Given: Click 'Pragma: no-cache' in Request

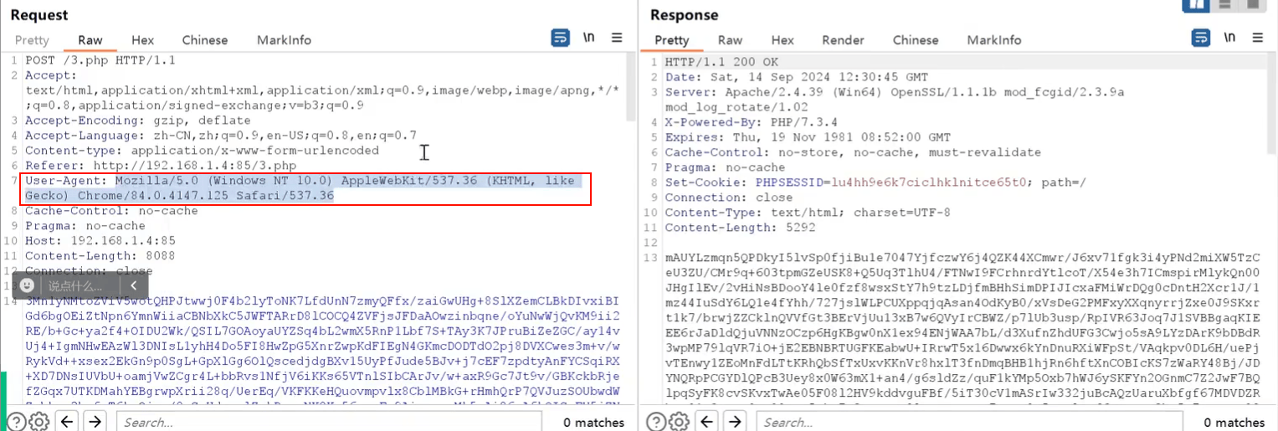Looking at the screenshot, I should coord(85,226).
